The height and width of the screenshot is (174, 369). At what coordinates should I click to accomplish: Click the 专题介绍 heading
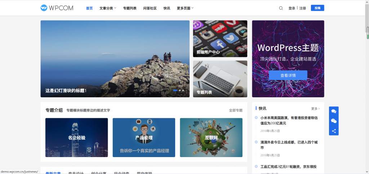click(54, 110)
